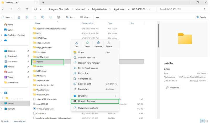Open the Sort dropdown
210x123 pixels.
(71, 17)
